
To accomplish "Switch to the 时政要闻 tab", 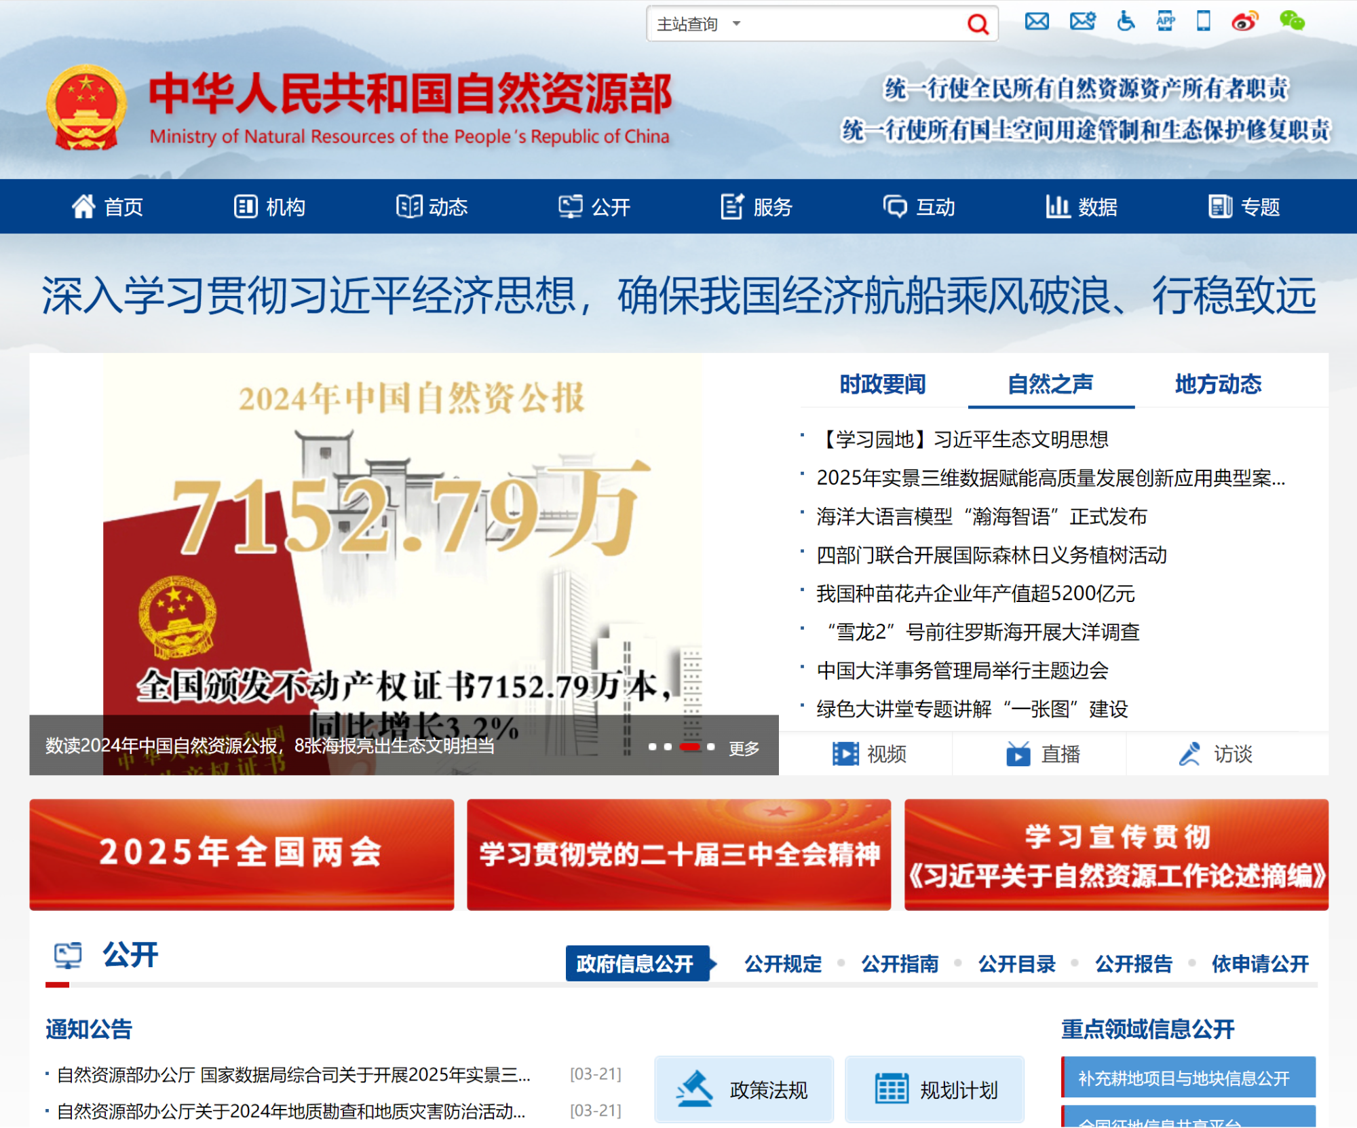I will (x=883, y=385).
